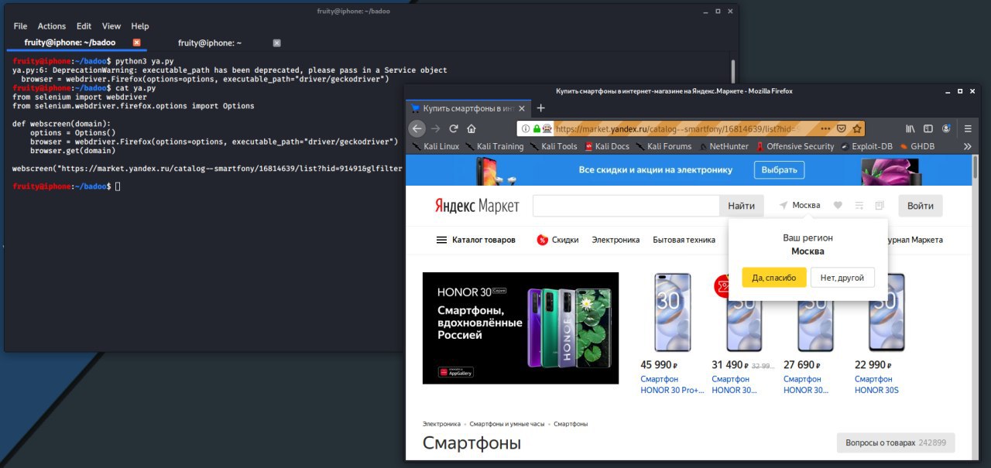Open the terminal Edit menu
Image resolution: width=991 pixels, height=468 pixels.
[x=84, y=26]
